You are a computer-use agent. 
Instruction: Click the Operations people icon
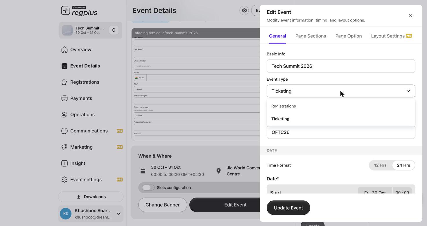click(x=64, y=115)
